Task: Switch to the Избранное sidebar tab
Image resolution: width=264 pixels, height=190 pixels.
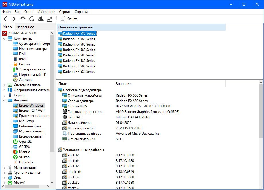Action: click(x=25, y=27)
